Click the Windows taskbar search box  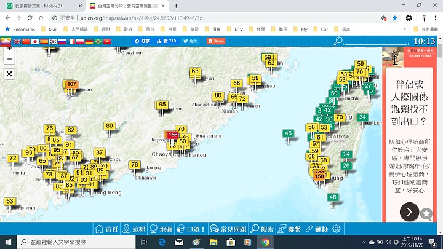point(74,242)
